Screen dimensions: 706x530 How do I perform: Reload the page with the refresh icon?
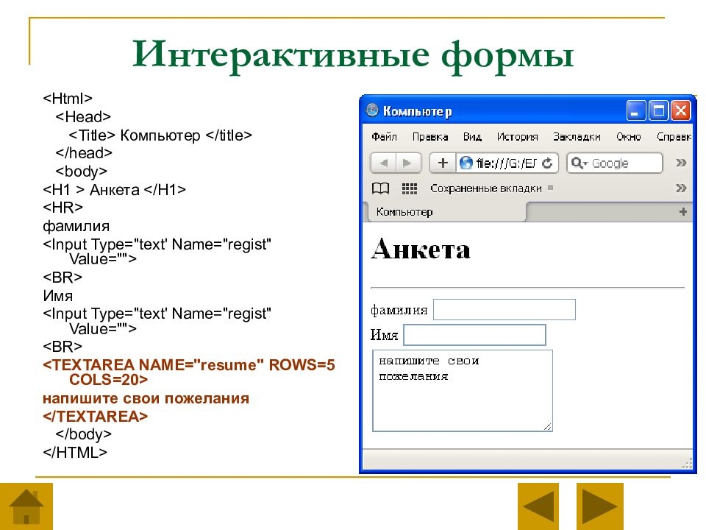547,163
